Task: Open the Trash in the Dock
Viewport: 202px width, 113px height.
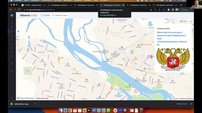Action: [x=141, y=110]
